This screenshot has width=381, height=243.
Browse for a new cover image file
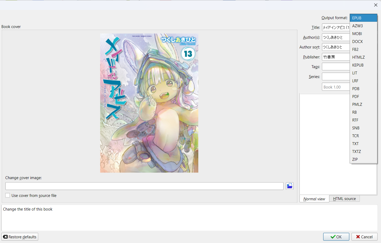[x=289, y=186]
